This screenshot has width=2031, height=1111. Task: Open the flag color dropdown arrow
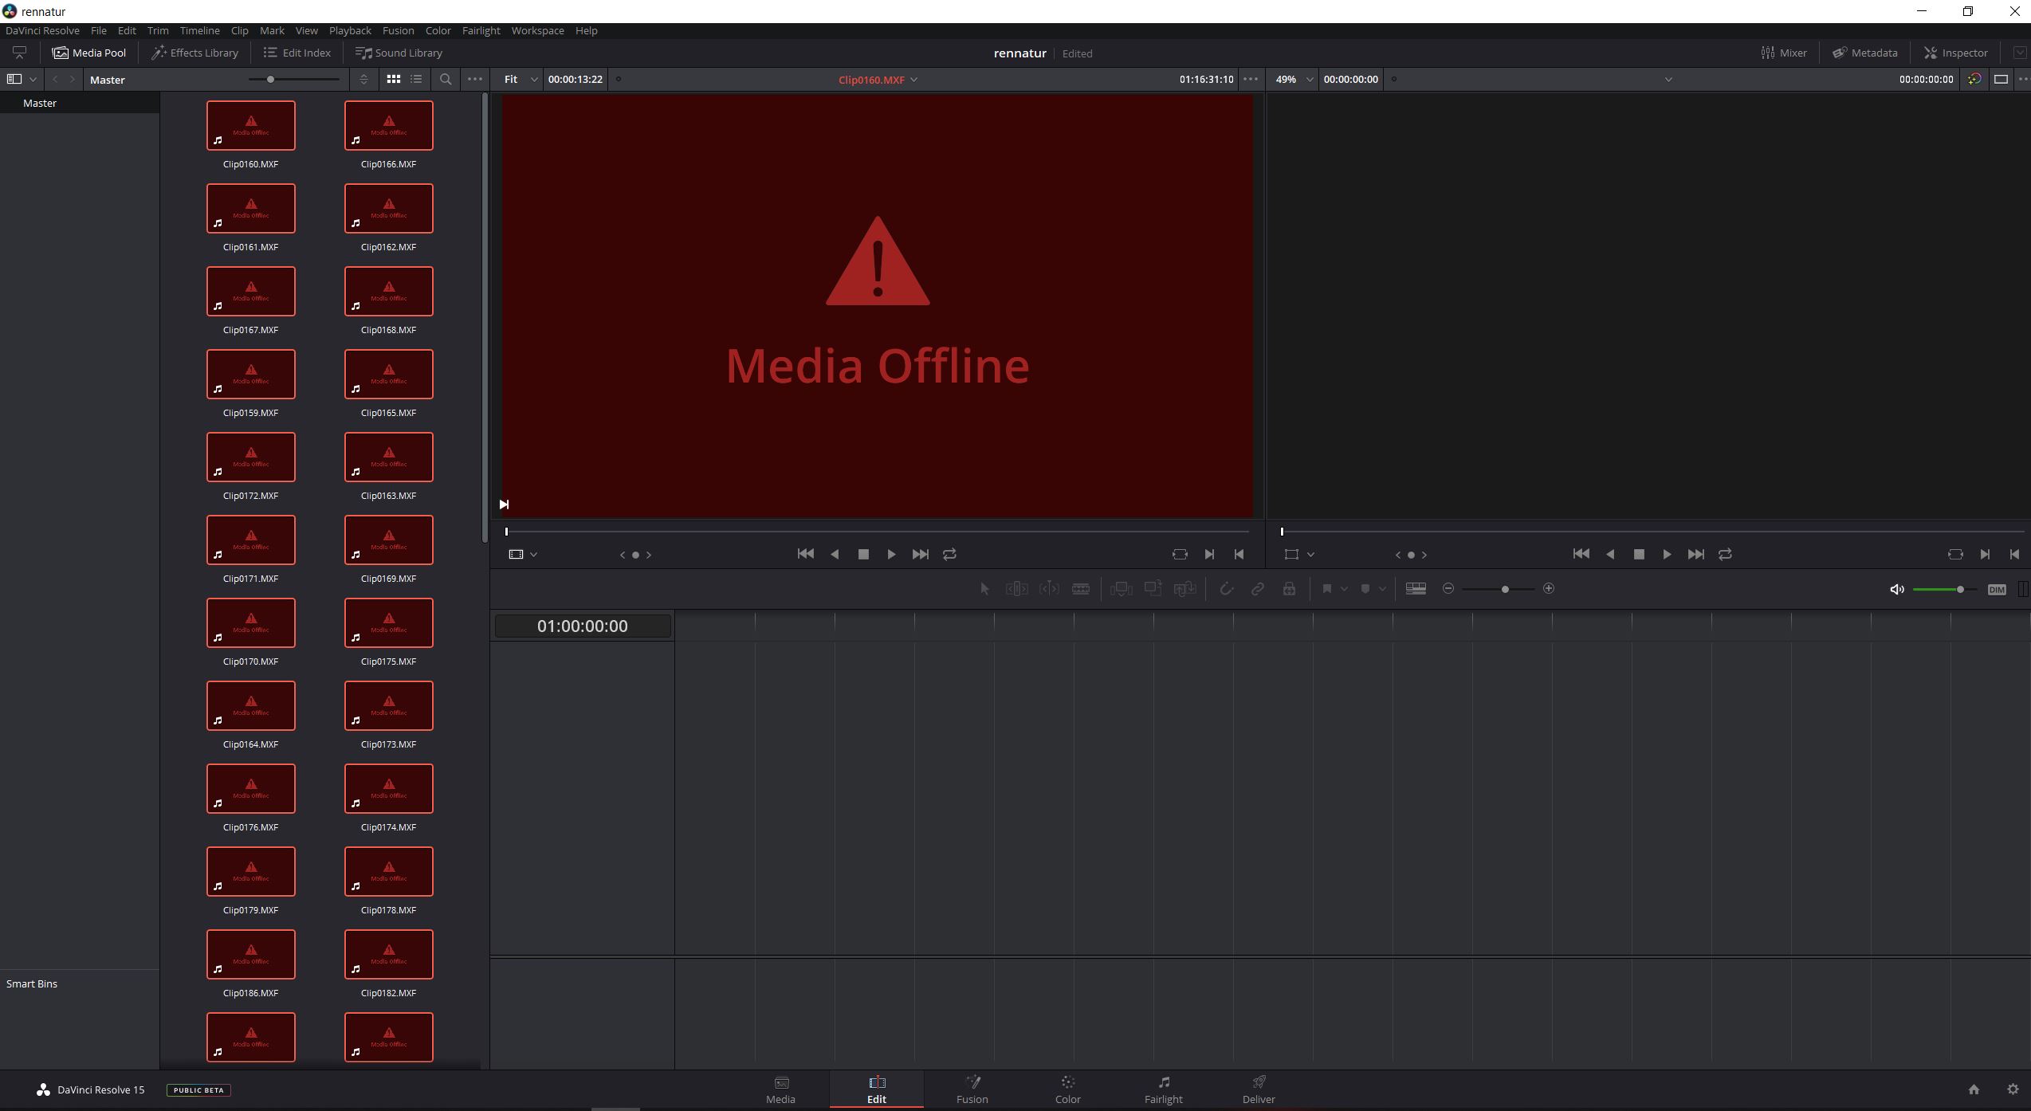(x=1344, y=589)
